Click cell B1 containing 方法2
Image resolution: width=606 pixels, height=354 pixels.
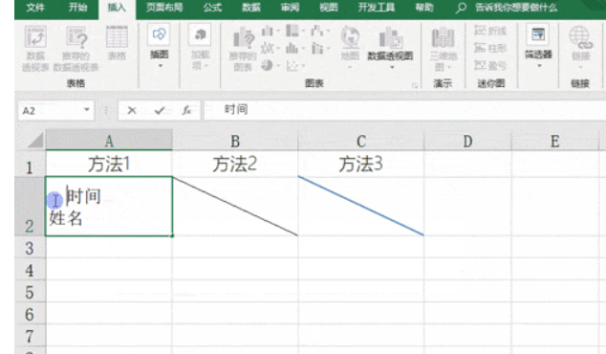coord(235,164)
